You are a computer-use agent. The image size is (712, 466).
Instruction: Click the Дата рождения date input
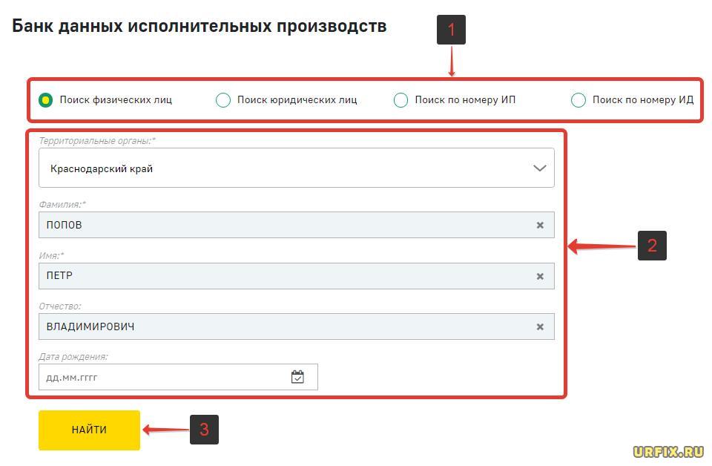coord(163,377)
